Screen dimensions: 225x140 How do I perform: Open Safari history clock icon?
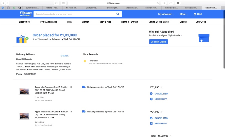pos(164,3)
